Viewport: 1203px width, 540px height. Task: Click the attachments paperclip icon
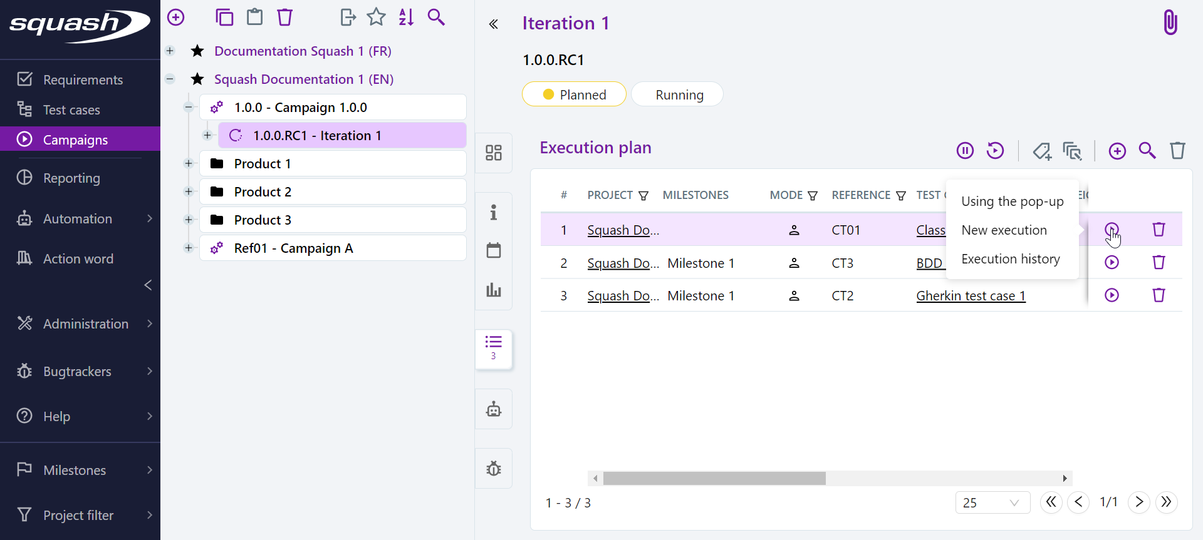click(1170, 23)
